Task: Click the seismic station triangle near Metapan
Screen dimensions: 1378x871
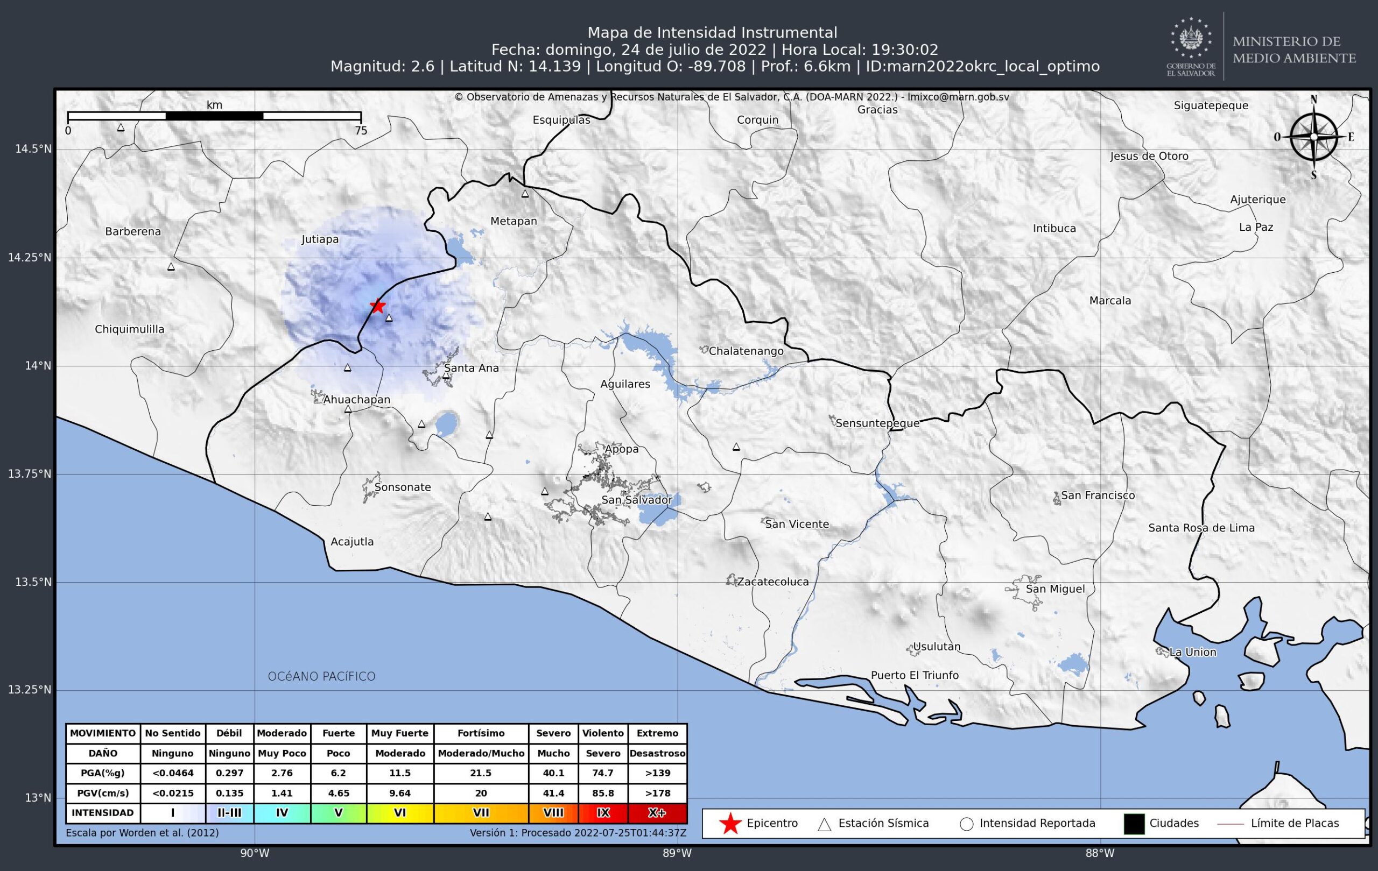Action: (525, 194)
